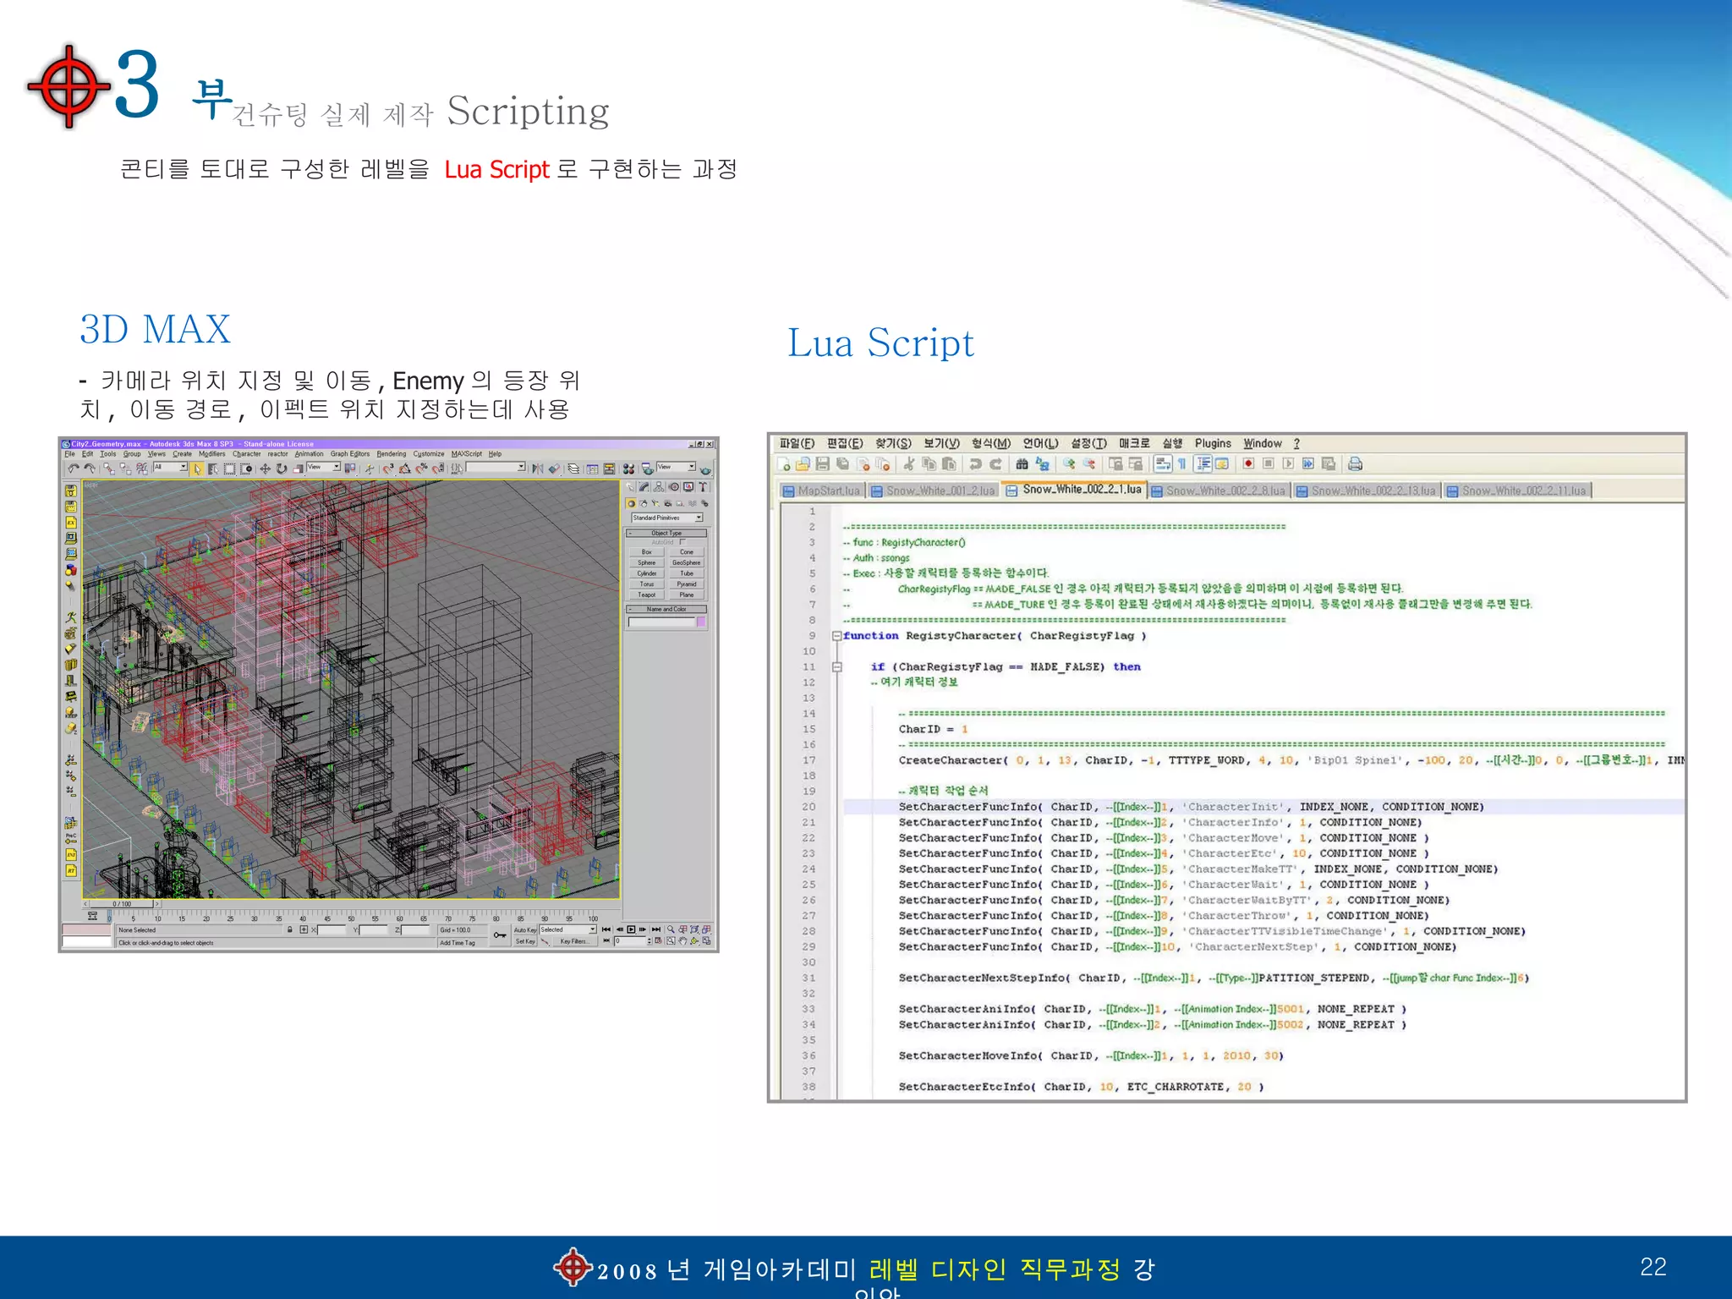Start macro recording with red record icon
This screenshot has height=1299, width=1732.
tap(1248, 463)
